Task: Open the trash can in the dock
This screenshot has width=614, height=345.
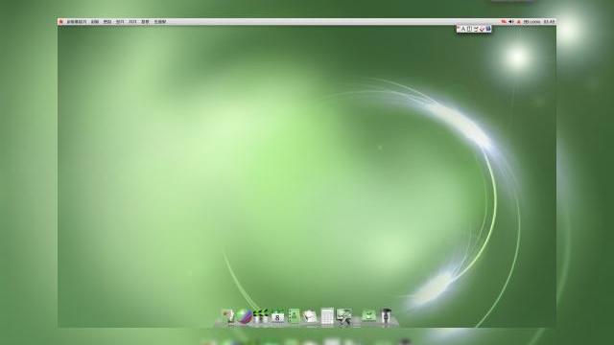Action: pos(387,316)
